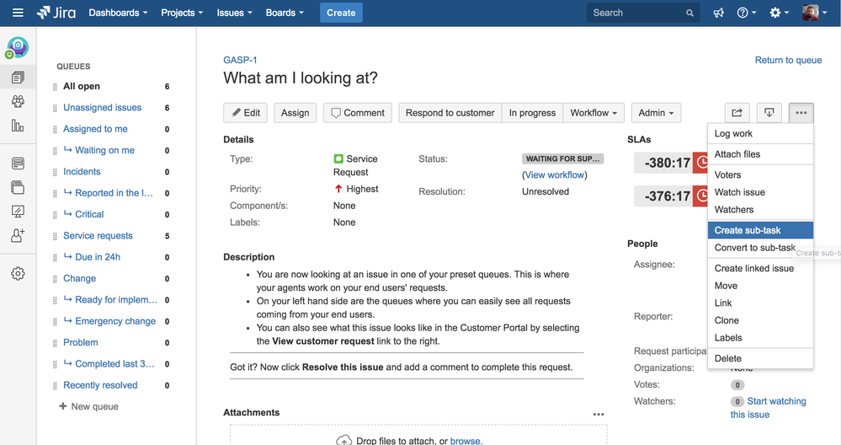The width and height of the screenshot is (841, 445).
Task: Choose Clone from the actions menu
Action: tap(760, 320)
